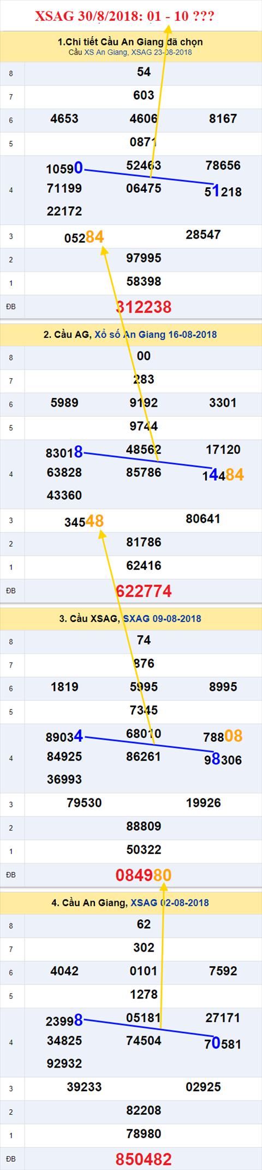Open the 'XS An Giang' link
The width and height of the screenshot is (262, 1170).
click(x=106, y=53)
